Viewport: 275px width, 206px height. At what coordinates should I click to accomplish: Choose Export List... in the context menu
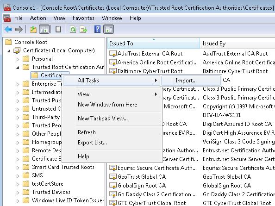click(x=112, y=143)
